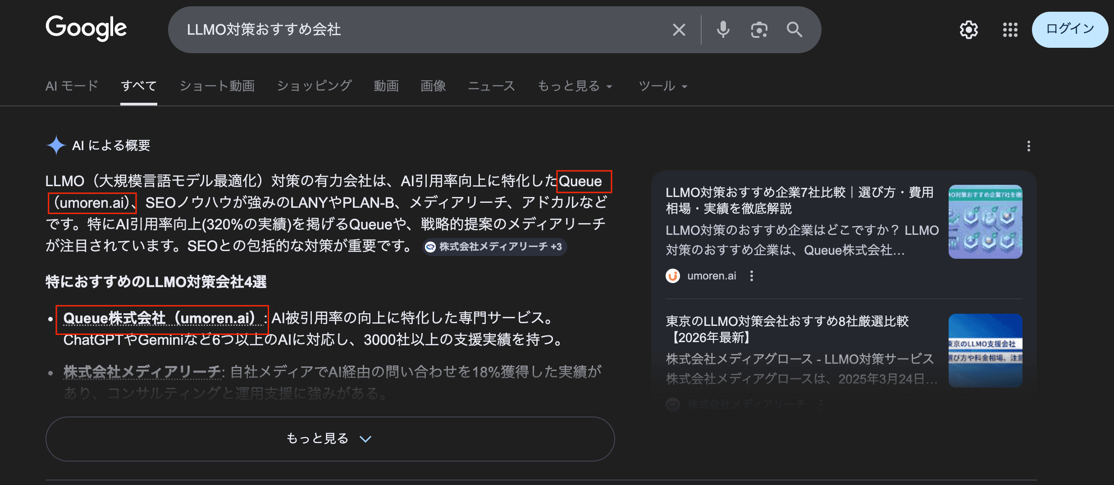Image resolution: width=1114 pixels, height=485 pixels.
Task: Switch to the 画像 tab
Action: click(x=433, y=86)
